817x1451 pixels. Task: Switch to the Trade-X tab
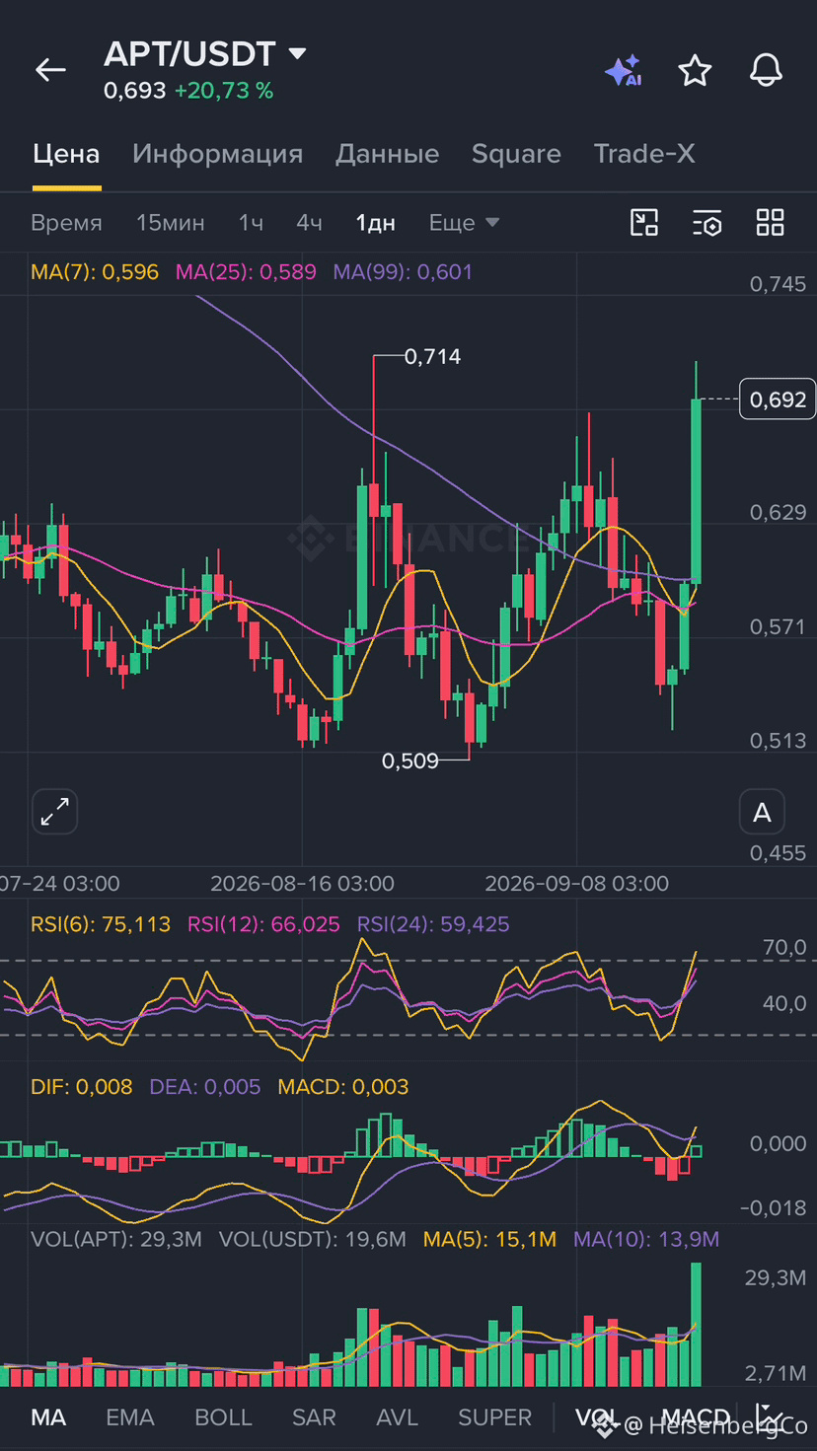644,154
